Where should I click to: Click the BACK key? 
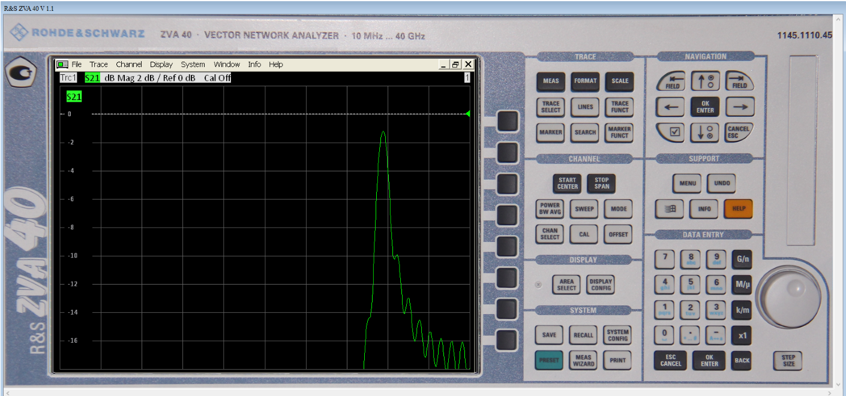[x=742, y=361]
